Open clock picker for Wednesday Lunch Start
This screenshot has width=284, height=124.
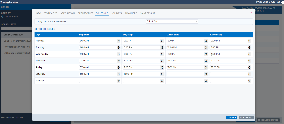pyautogui.click(x=206, y=54)
